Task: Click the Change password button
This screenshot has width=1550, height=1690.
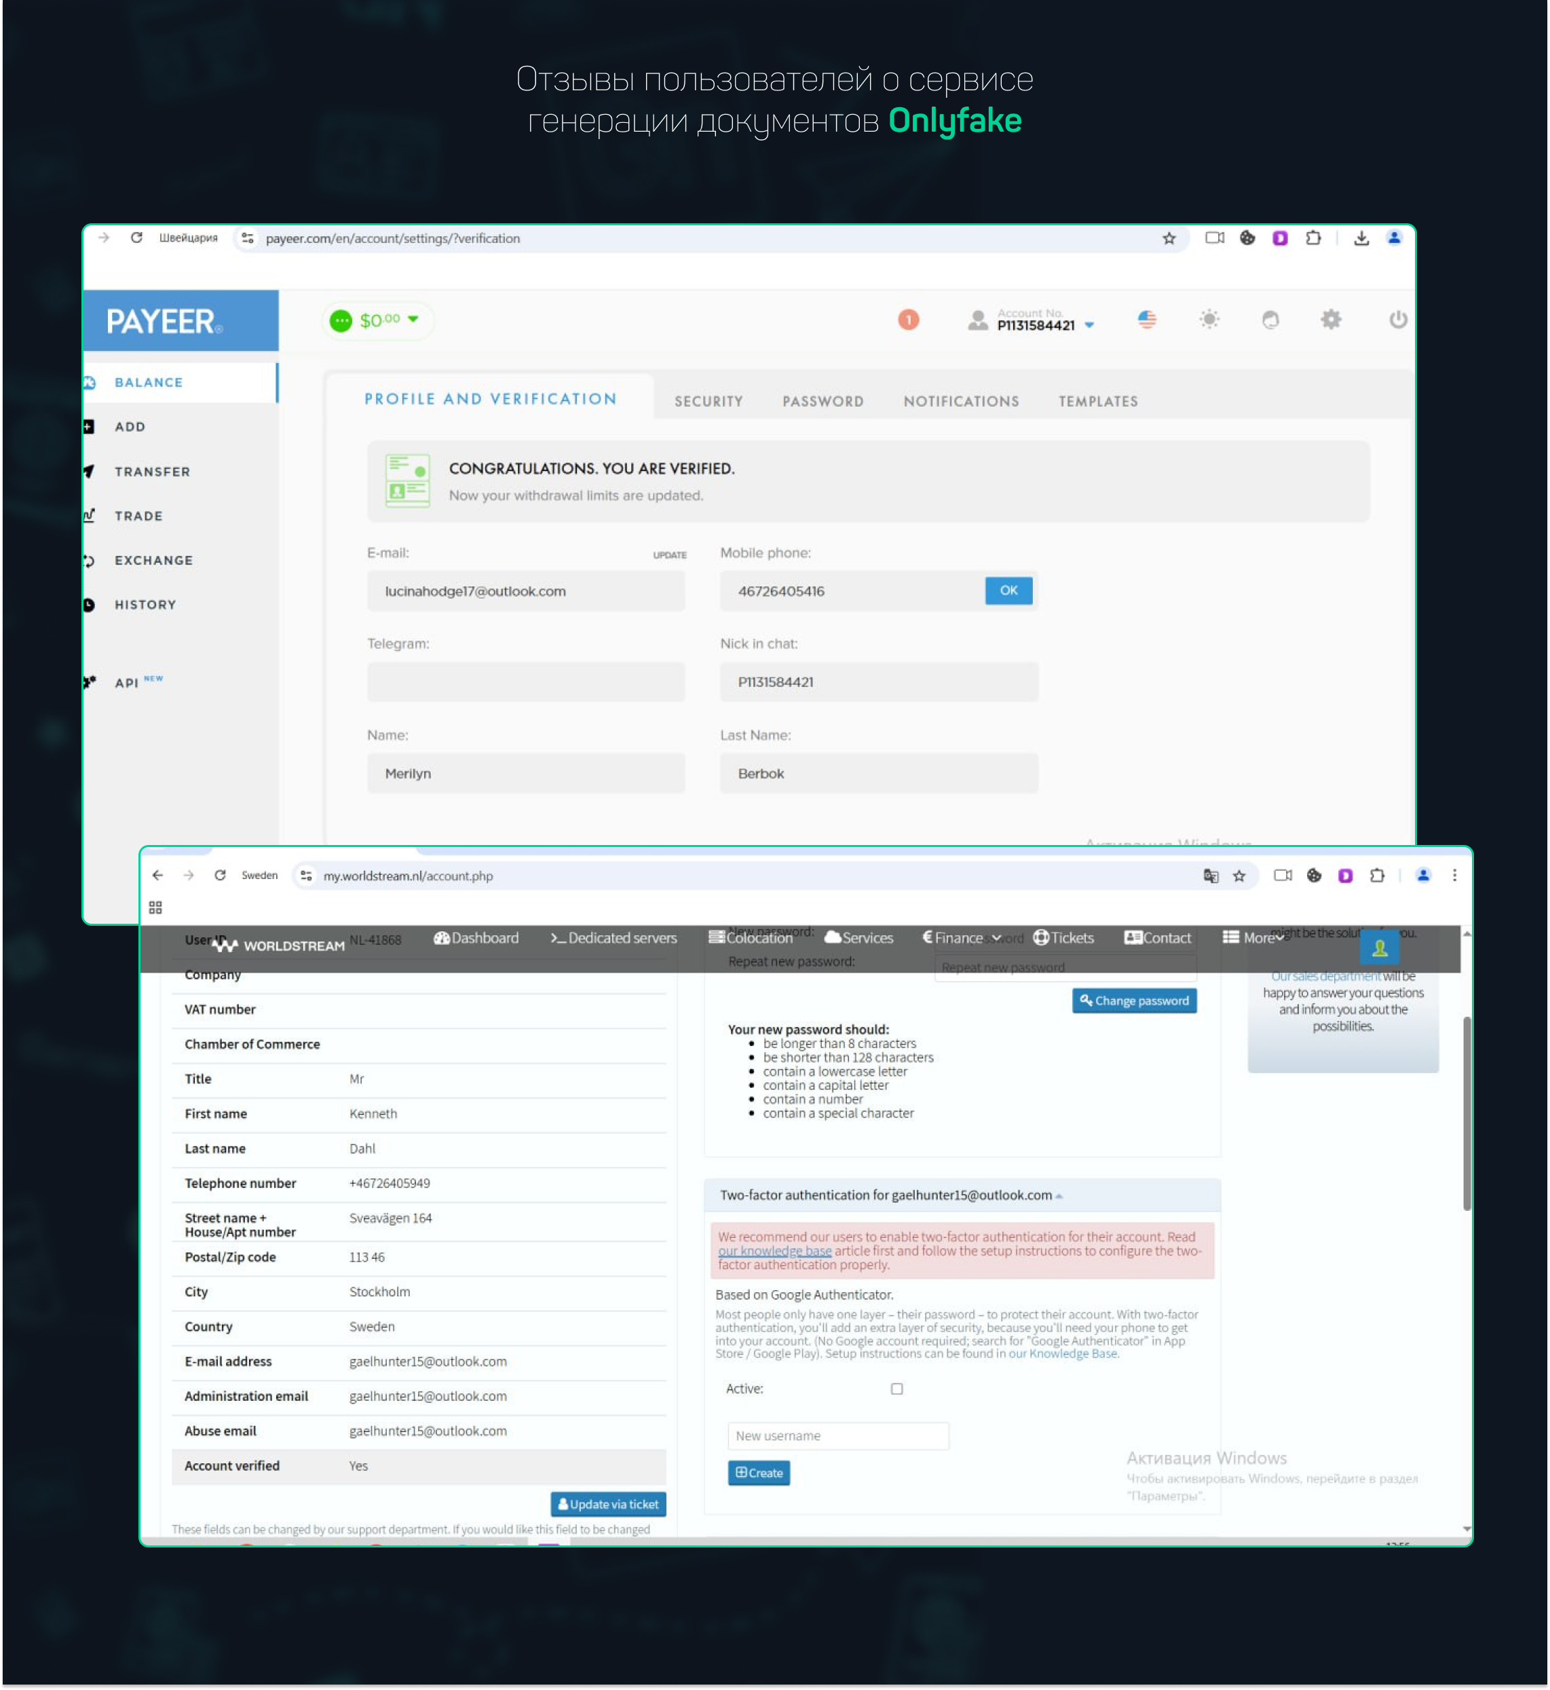Action: tap(1133, 1000)
